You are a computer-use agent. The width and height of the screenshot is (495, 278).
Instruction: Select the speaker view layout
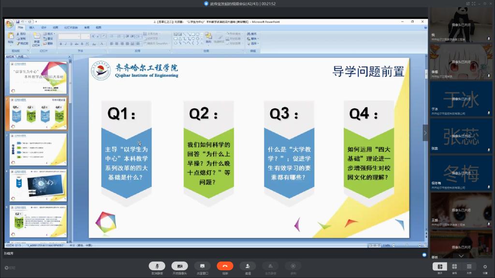click(440, 266)
